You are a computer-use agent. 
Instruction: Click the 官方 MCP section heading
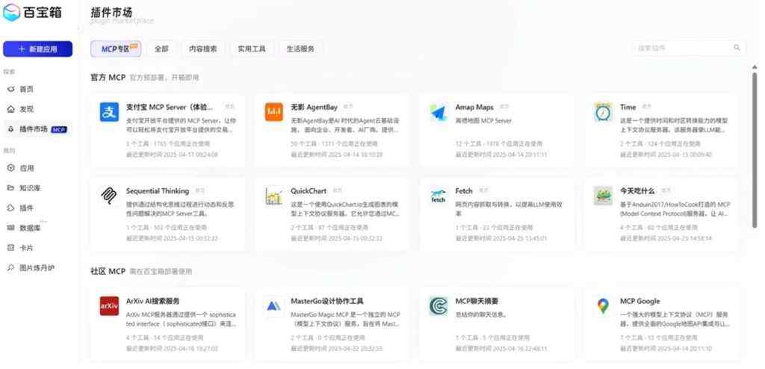click(108, 77)
